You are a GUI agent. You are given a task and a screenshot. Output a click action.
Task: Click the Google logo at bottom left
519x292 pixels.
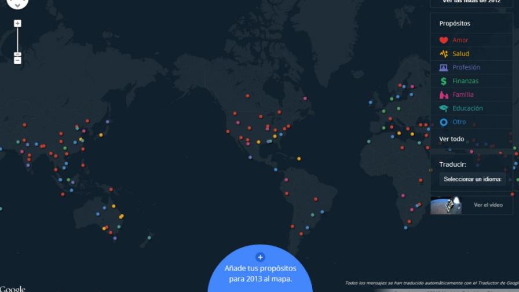point(13,289)
